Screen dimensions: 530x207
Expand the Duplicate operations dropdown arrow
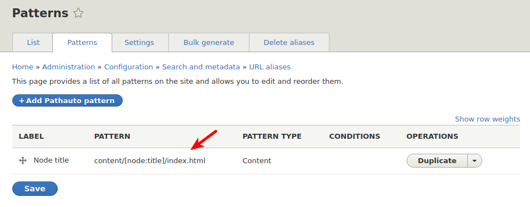(x=474, y=161)
